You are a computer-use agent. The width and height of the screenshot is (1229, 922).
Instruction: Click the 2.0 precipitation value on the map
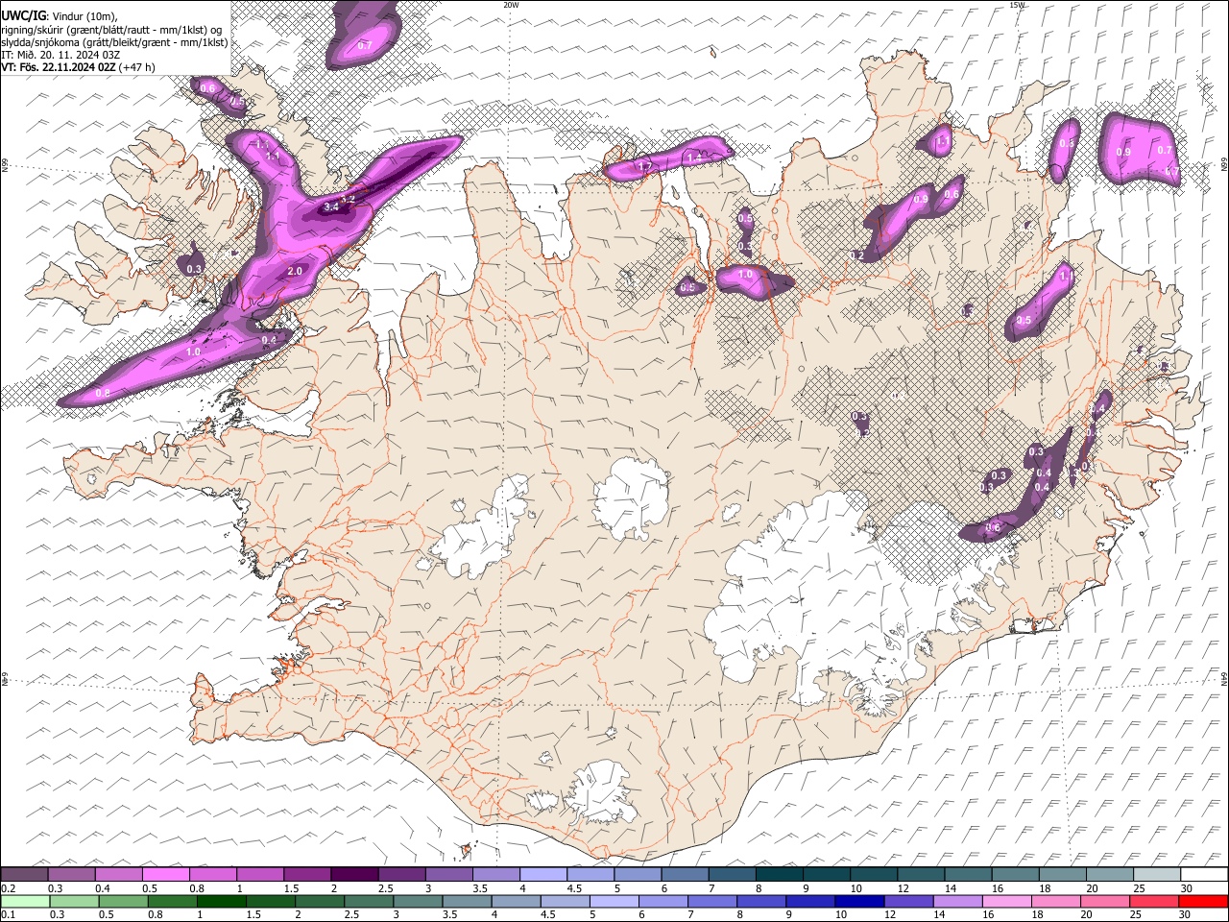tap(295, 272)
